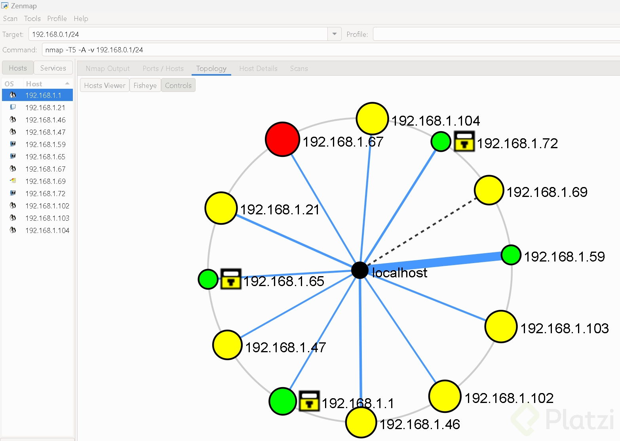Click the Zenmap application icon in title bar
The height and width of the screenshot is (441, 620).
(x=5, y=6)
